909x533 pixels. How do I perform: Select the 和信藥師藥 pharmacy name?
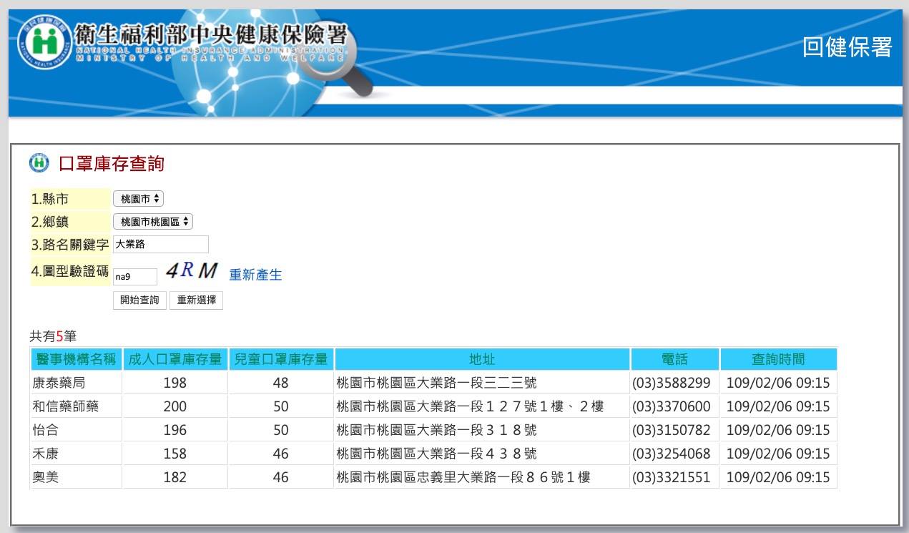tap(66, 406)
